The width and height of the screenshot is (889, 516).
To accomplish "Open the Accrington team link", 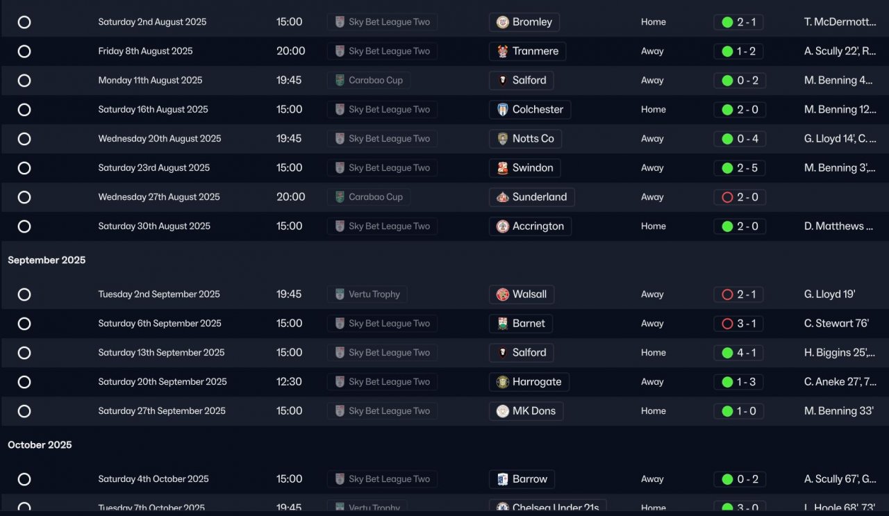I will (x=538, y=226).
